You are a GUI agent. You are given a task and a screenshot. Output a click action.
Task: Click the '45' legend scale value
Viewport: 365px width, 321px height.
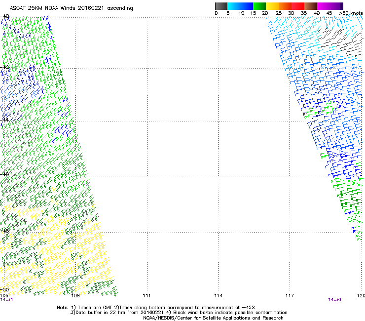[x=329, y=13]
